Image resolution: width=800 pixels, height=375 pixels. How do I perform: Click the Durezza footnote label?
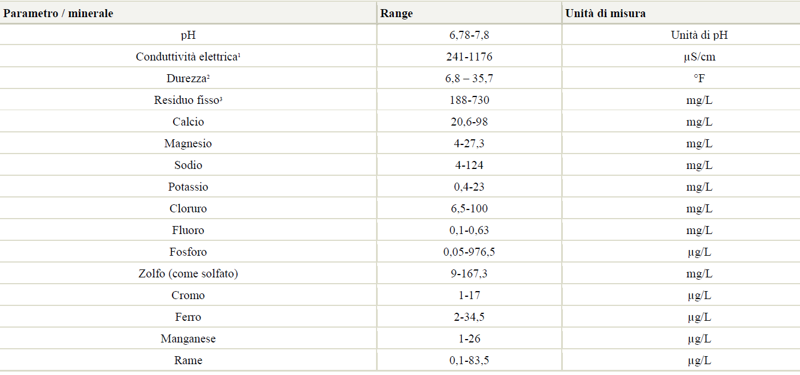coord(188,79)
